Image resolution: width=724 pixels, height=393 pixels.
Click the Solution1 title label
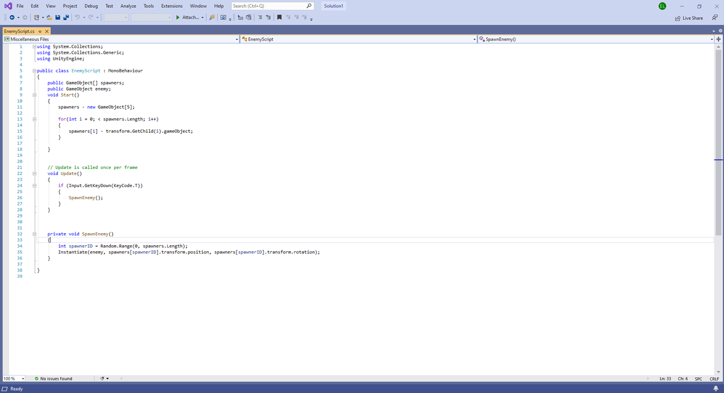click(334, 5)
